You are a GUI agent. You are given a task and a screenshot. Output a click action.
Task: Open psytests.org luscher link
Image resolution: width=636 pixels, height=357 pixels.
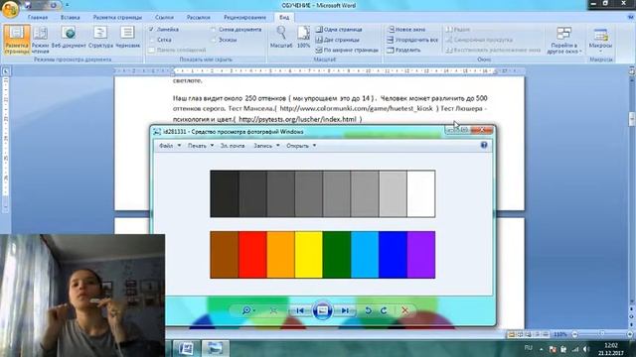(297, 119)
